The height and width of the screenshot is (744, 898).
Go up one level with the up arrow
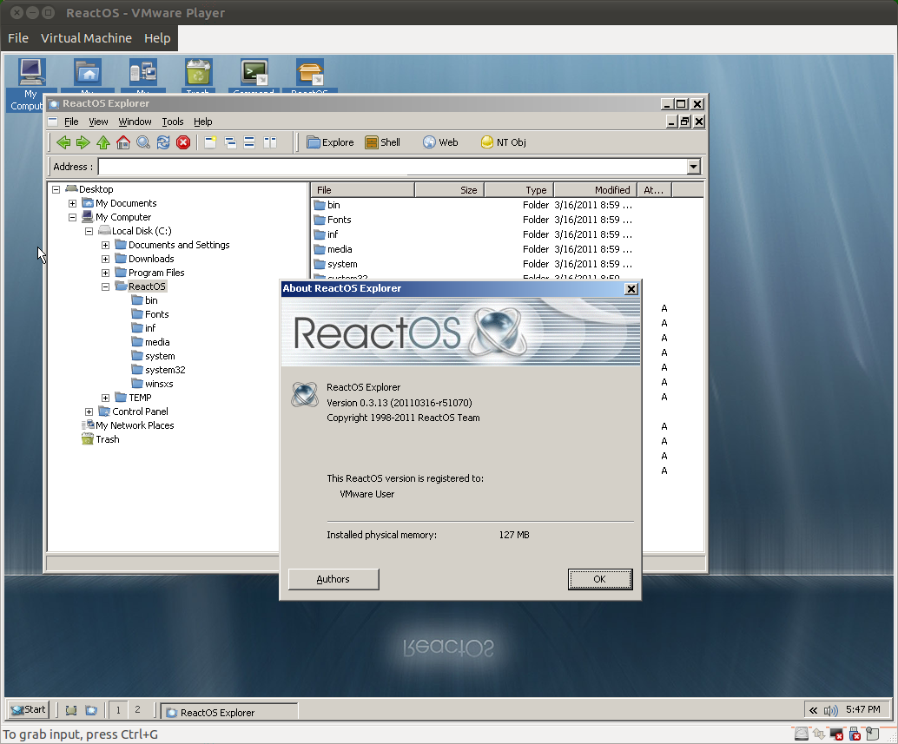click(103, 142)
